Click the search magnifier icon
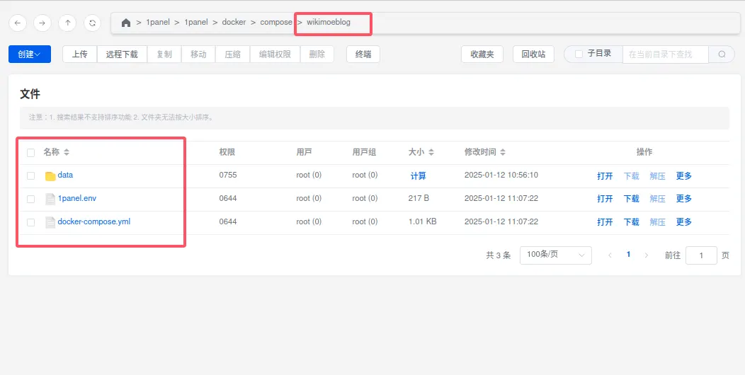The height and width of the screenshot is (375, 745). pyautogui.click(x=722, y=54)
